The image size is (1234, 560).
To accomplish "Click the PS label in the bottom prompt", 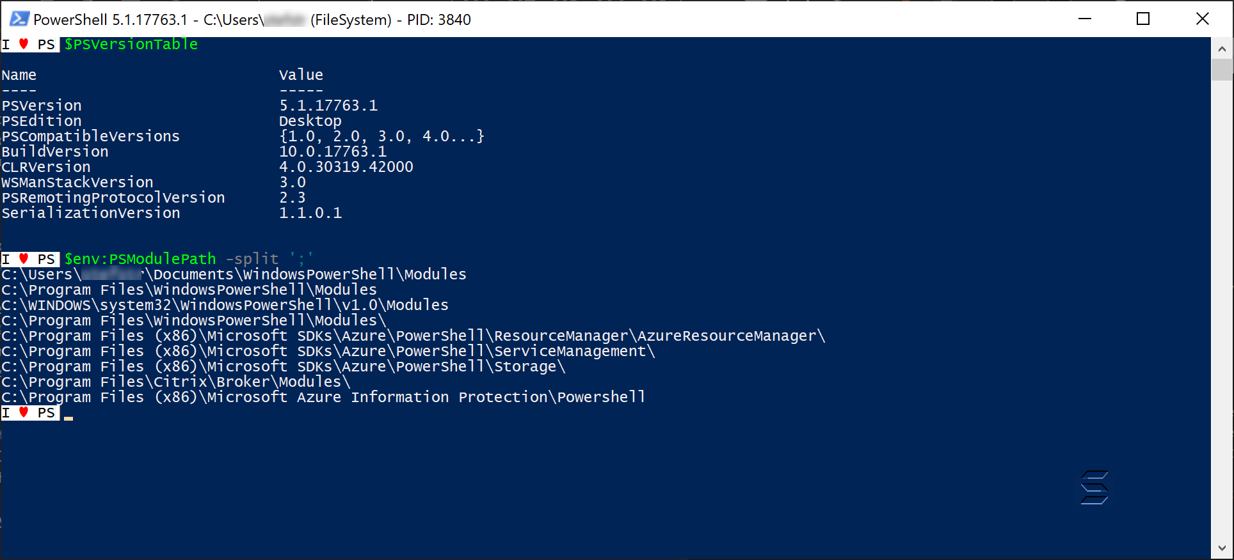I will 45,412.
